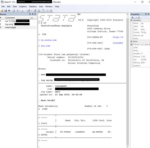
Task: Collapse the Variables section in Properties
Action: [x=131, y=20]
